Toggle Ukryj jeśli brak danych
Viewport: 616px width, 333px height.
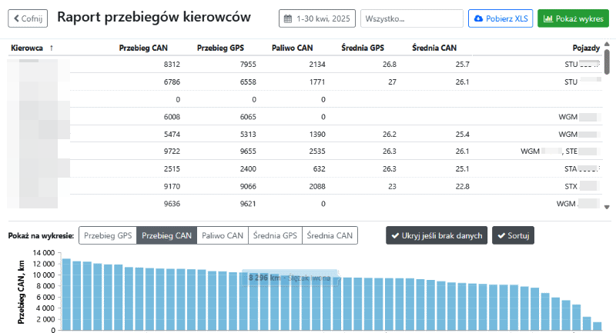tap(437, 235)
